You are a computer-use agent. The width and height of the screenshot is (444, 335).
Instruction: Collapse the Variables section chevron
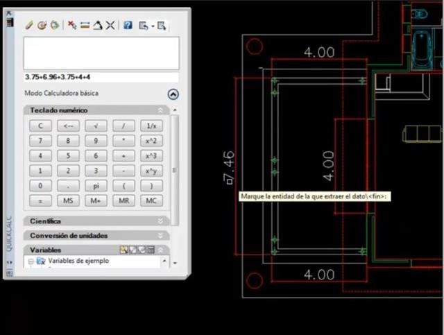click(x=160, y=250)
